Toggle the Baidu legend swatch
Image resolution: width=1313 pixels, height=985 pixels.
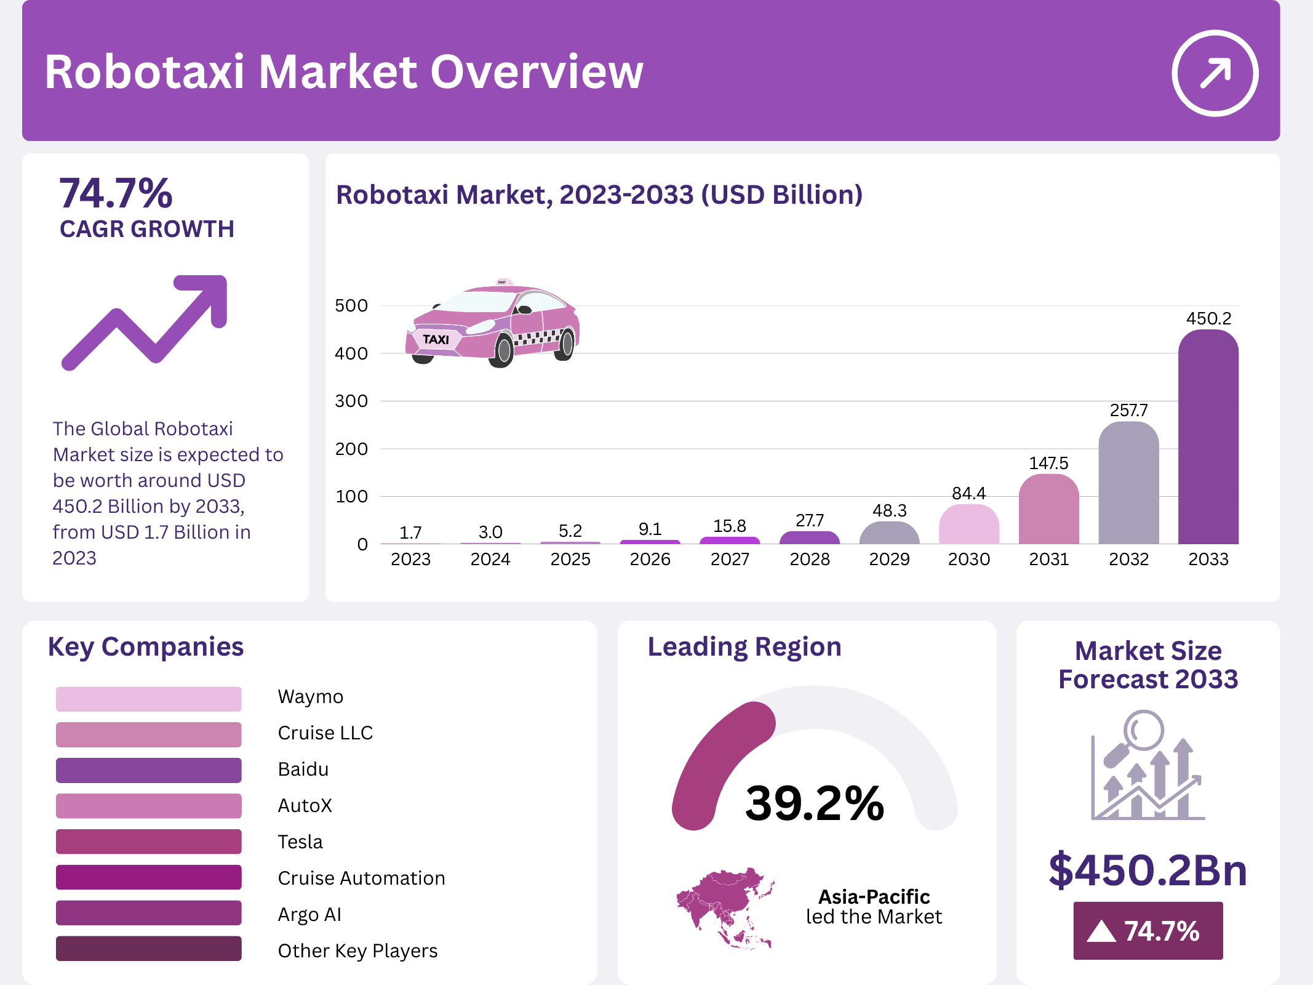click(x=149, y=770)
